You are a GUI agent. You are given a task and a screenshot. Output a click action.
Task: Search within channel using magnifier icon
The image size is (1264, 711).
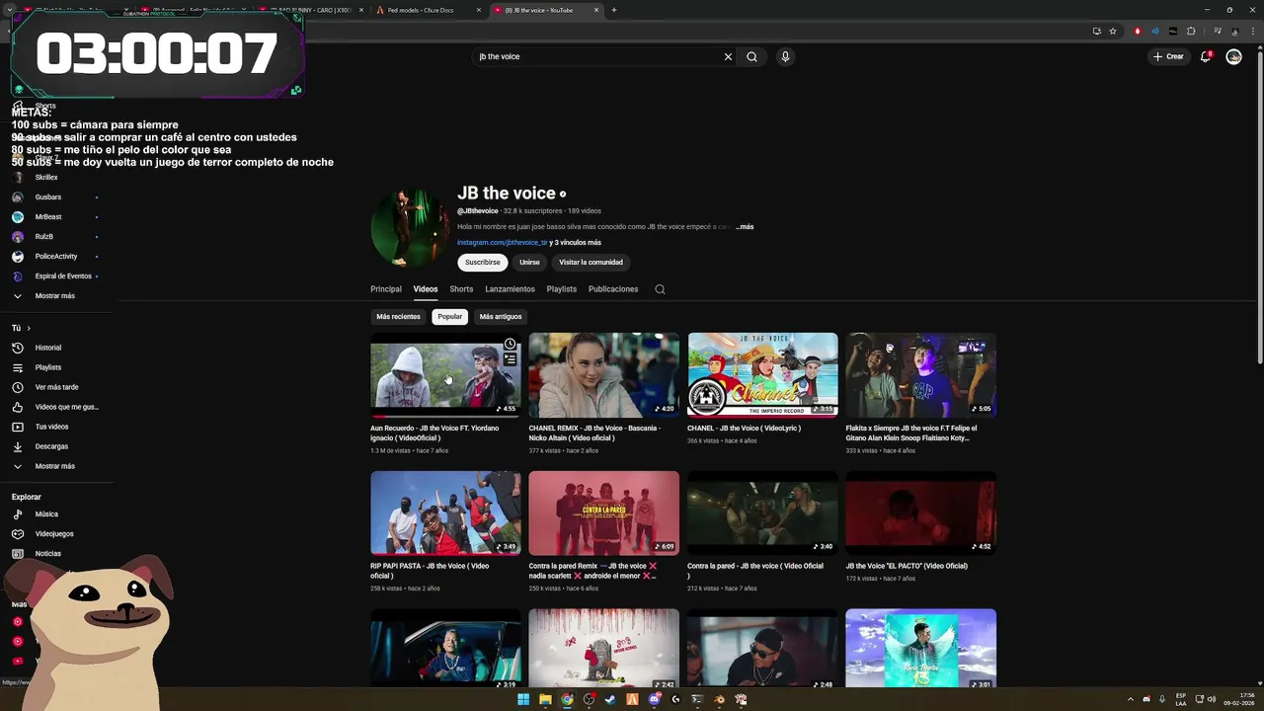660,289
